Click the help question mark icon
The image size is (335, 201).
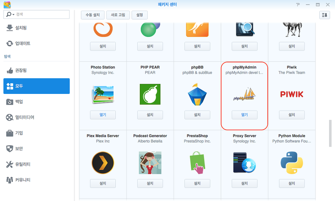[298, 4]
